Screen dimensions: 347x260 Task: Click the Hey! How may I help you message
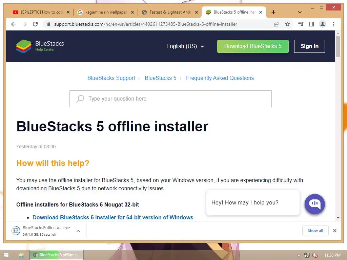pos(253,202)
